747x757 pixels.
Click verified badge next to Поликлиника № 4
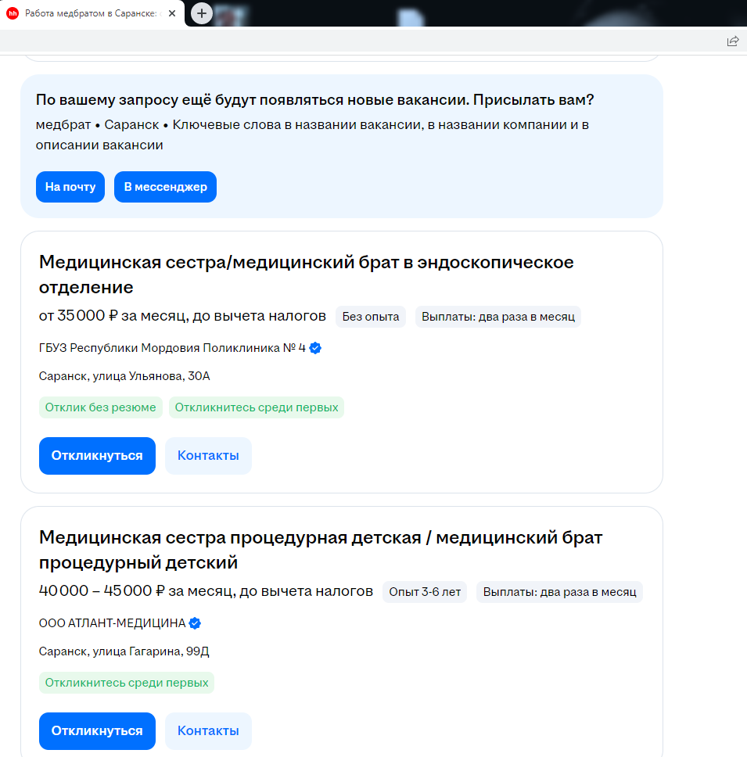point(315,348)
